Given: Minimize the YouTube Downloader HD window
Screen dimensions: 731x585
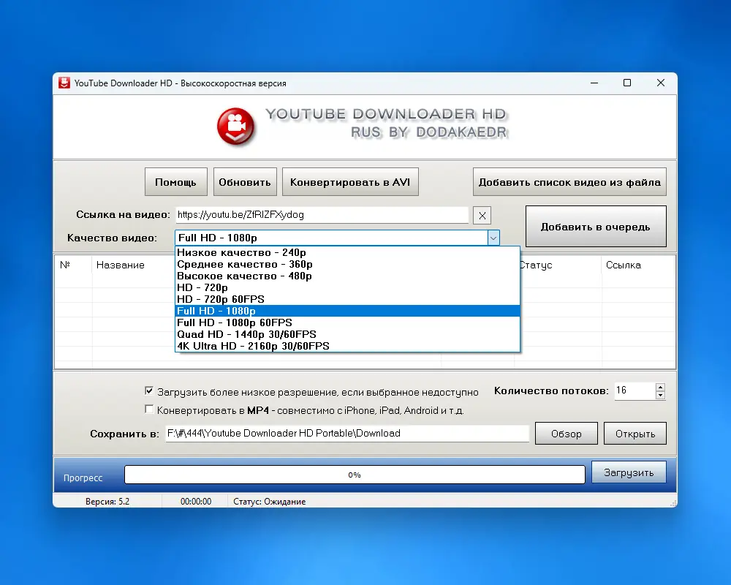Looking at the screenshot, I should [594, 83].
